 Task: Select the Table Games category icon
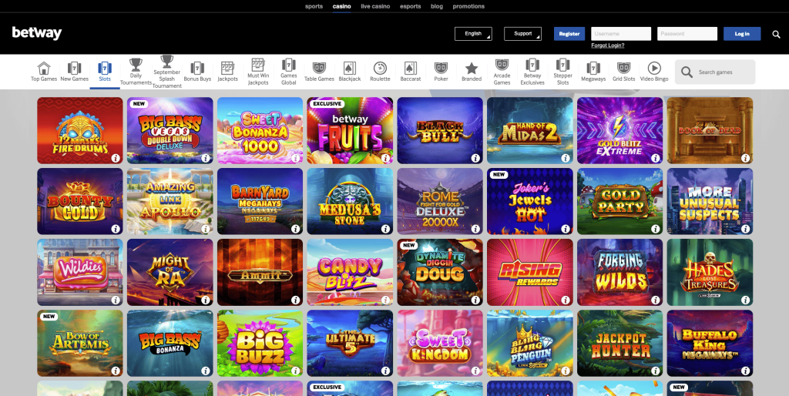click(319, 68)
